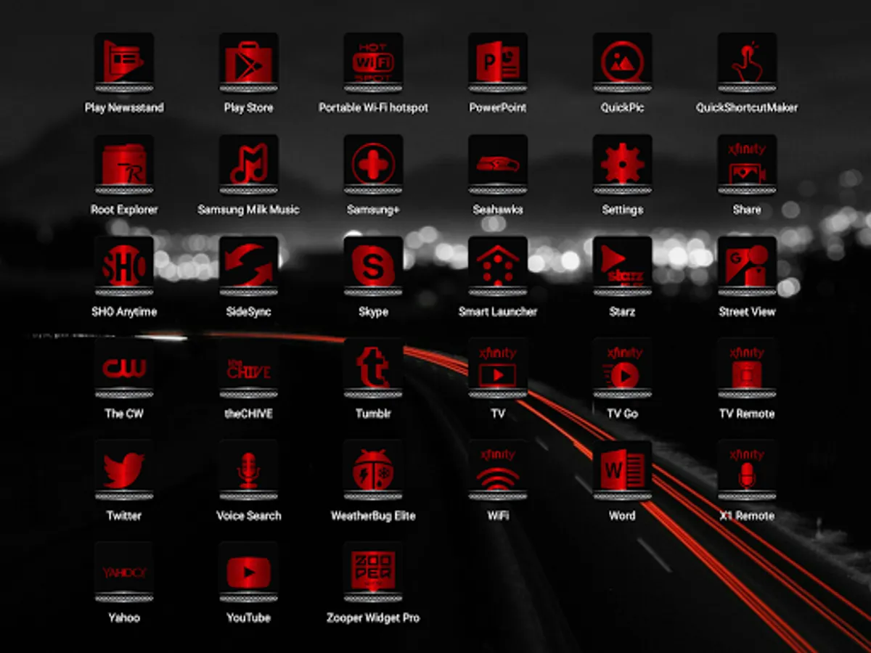The height and width of the screenshot is (653, 871).
Task: Click the 'SideSync' text label
Action: 248,312
